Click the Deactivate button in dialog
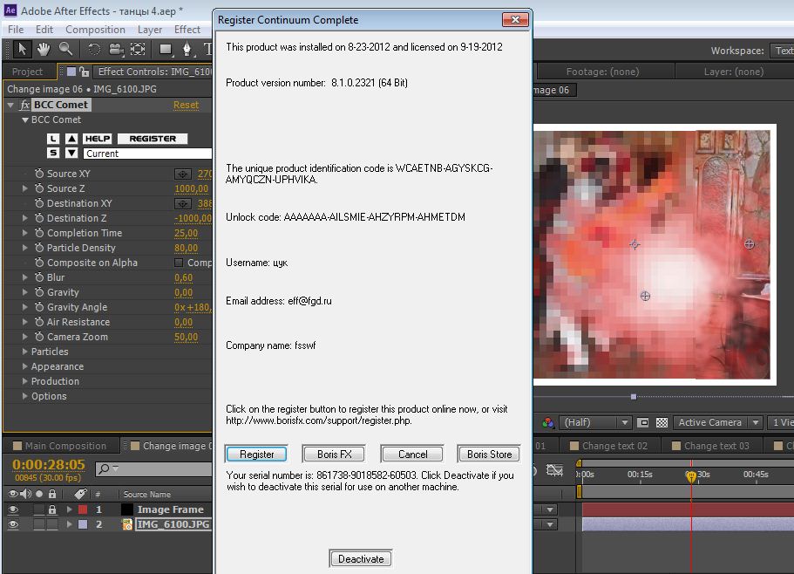 point(361,559)
